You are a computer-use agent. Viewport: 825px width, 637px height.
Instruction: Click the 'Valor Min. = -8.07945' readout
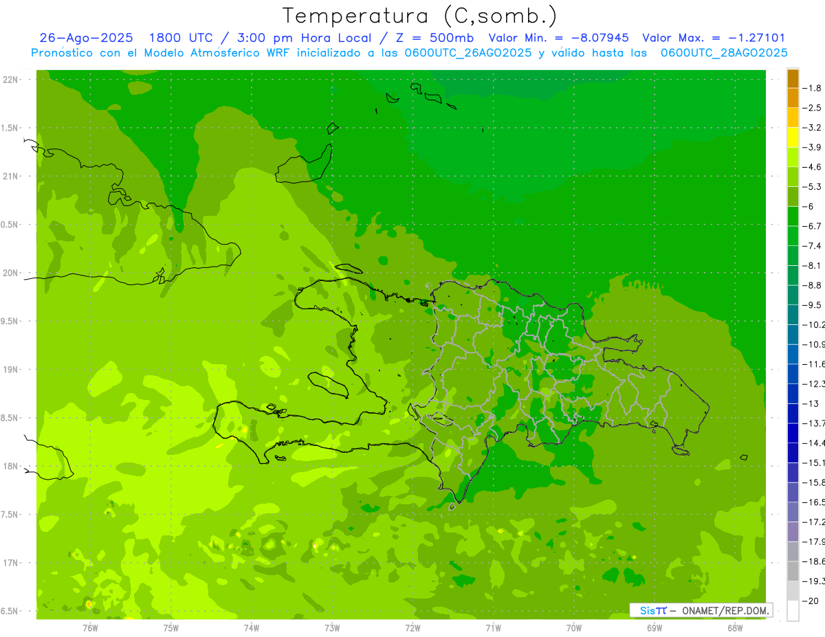click(x=559, y=38)
